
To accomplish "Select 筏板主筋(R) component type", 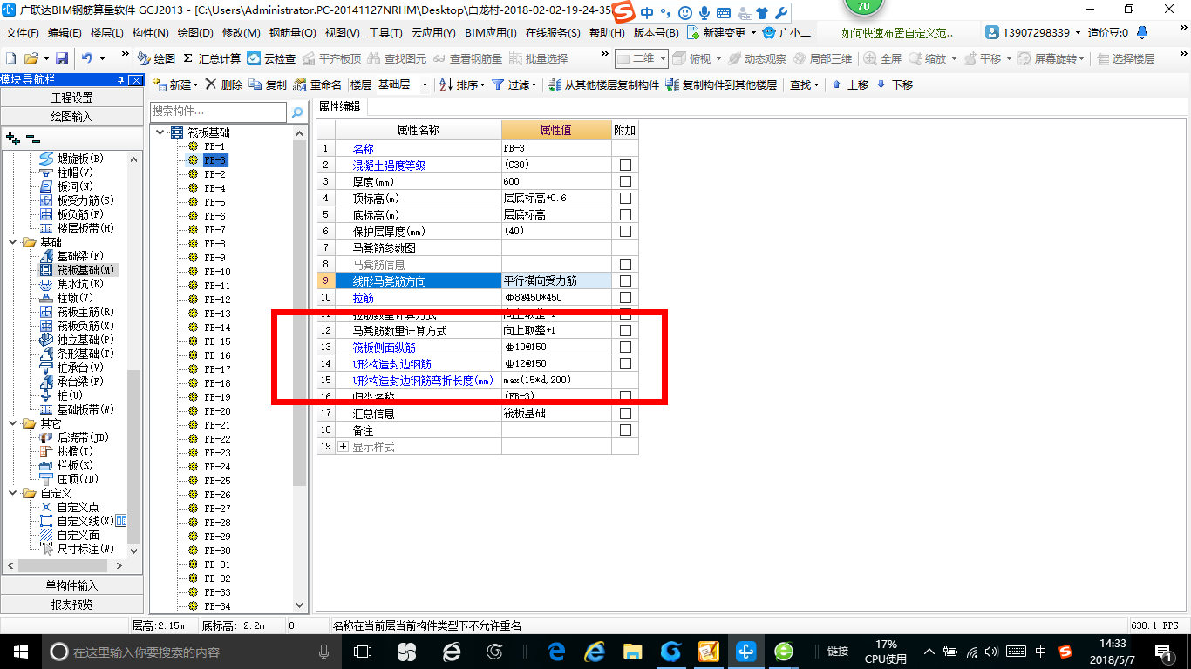I will pos(85,312).
